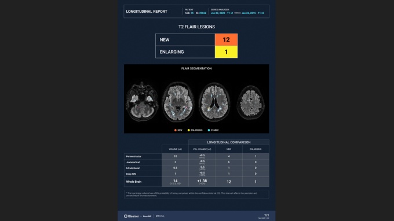The width and height of the screenshot is (394, 221).
Task: Click the yellow ENLARGING legend dot
Action: pos(189,130)
